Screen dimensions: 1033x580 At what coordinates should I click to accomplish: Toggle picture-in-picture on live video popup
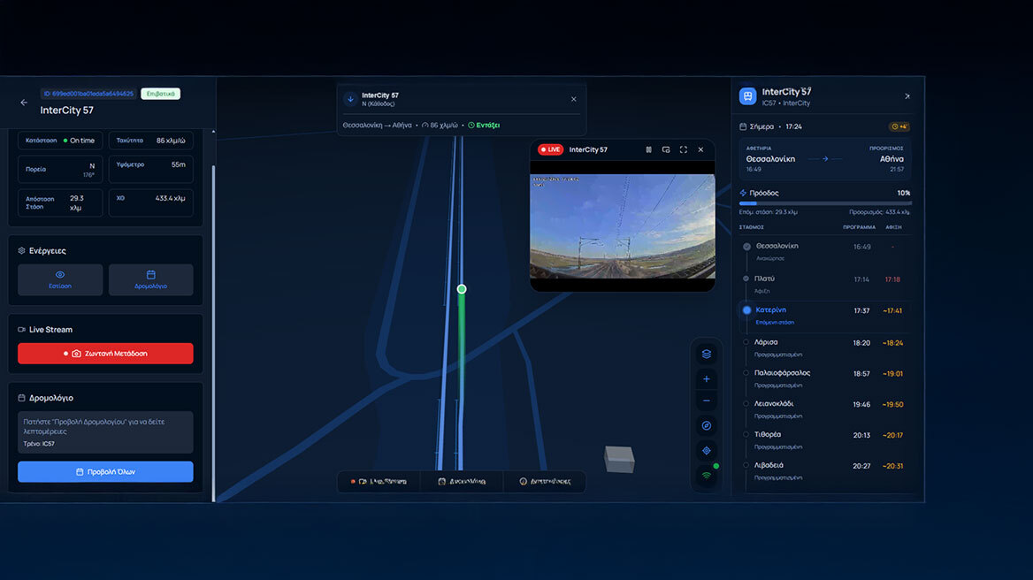click(x=665, y=149)
